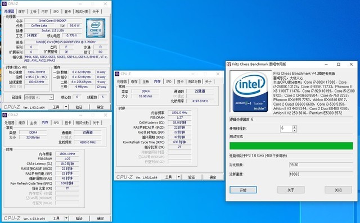Click the 验证 button in the bottom-left CPU-Z window
360x223 pixels.
[x=79, y=218]
